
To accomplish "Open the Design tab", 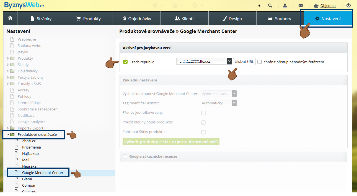I will point(232,18).
